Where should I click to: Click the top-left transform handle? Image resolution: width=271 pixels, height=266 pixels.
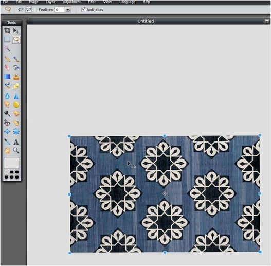point(69,136)
